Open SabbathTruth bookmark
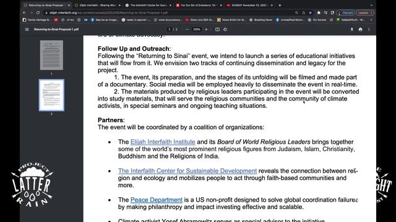The image size is (396, 222). (351, 20)
